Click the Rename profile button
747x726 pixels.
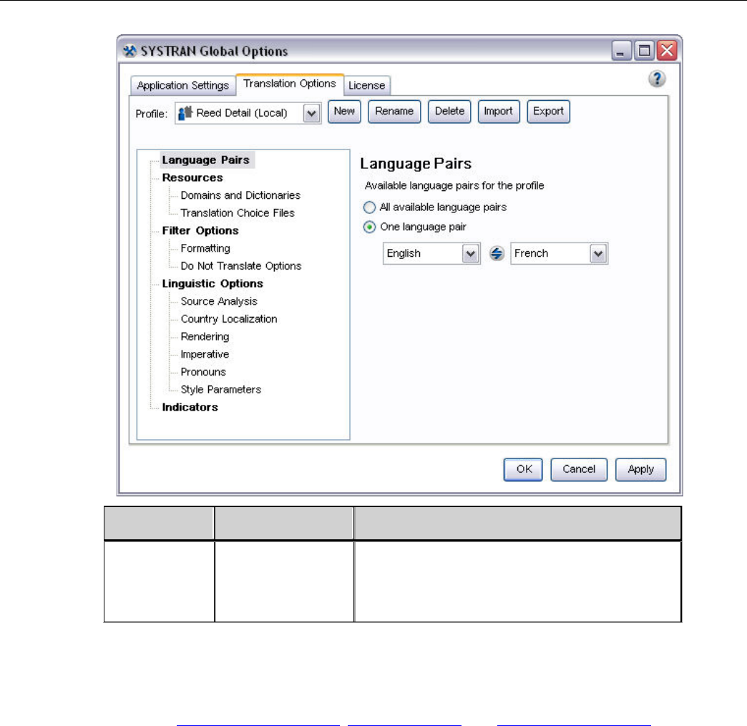pyautogui.click(x=394, y=112)
